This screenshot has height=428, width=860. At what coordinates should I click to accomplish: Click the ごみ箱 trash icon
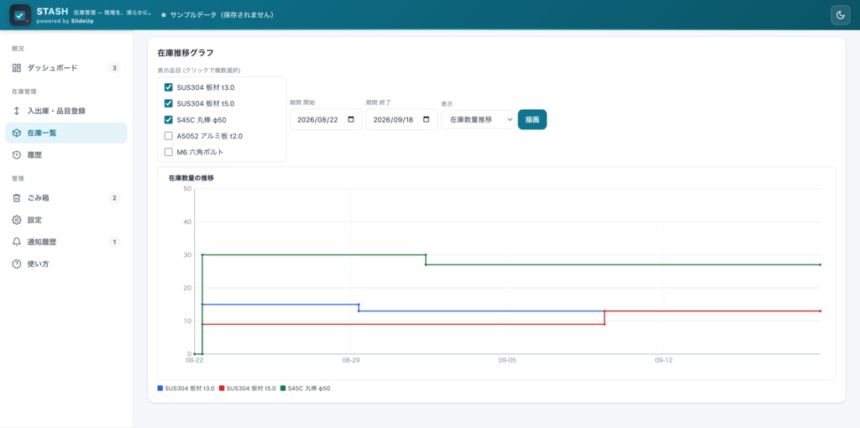pyautogui.click(x=17, y=198)
